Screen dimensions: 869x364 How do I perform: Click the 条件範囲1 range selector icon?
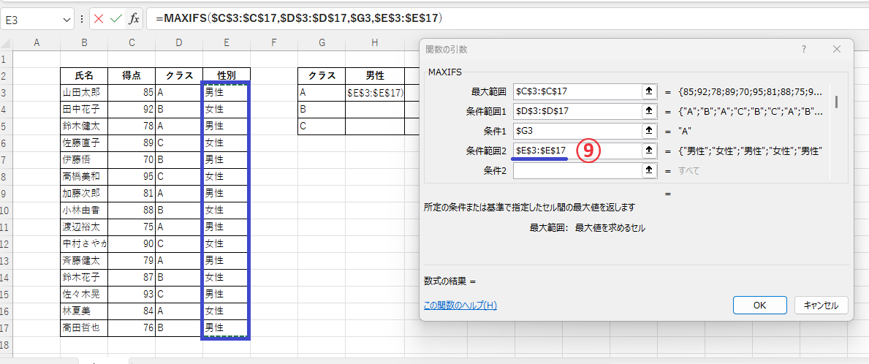coord(648,111)
